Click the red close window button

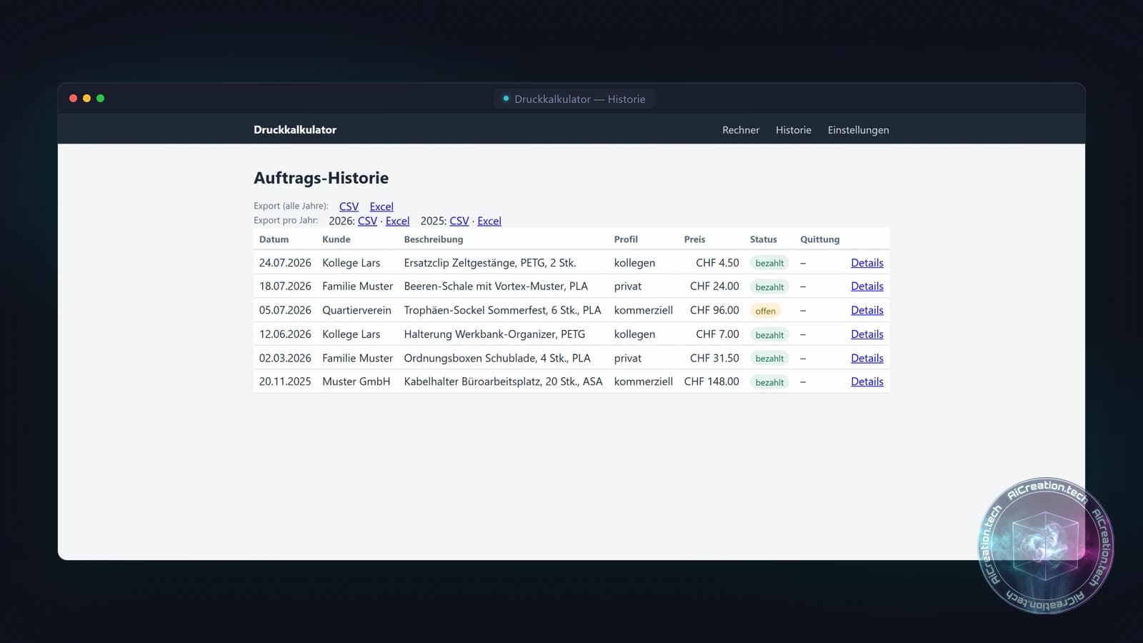pyautogui.click(x=73, y=99)
